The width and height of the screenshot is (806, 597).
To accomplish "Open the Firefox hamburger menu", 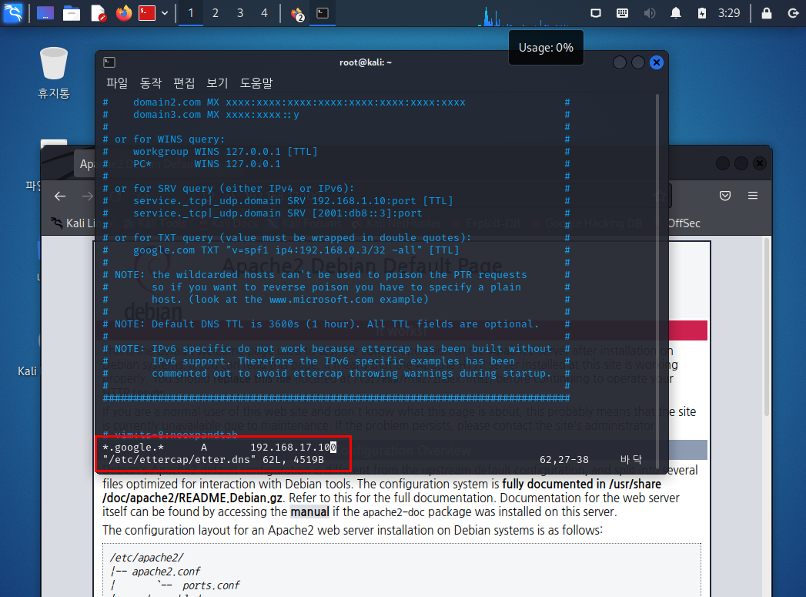I will tap(753, 196).
